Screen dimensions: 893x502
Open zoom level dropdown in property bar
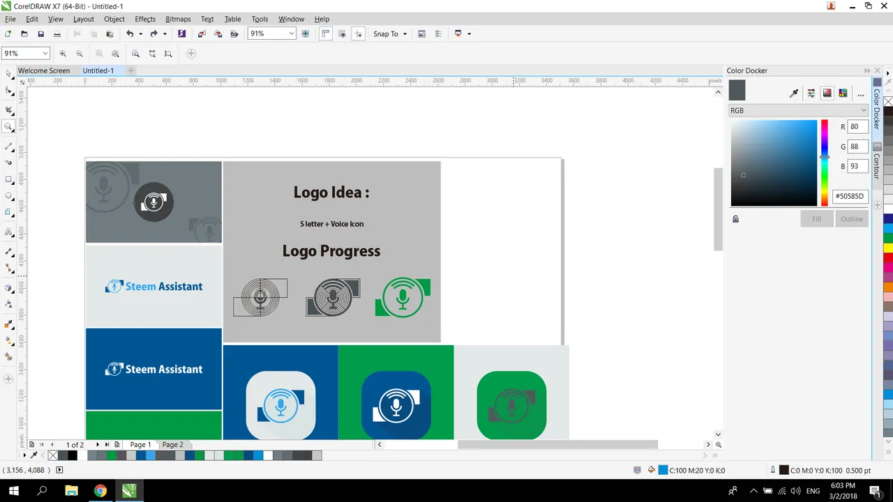pyautogui.click(x=45, y=54)
